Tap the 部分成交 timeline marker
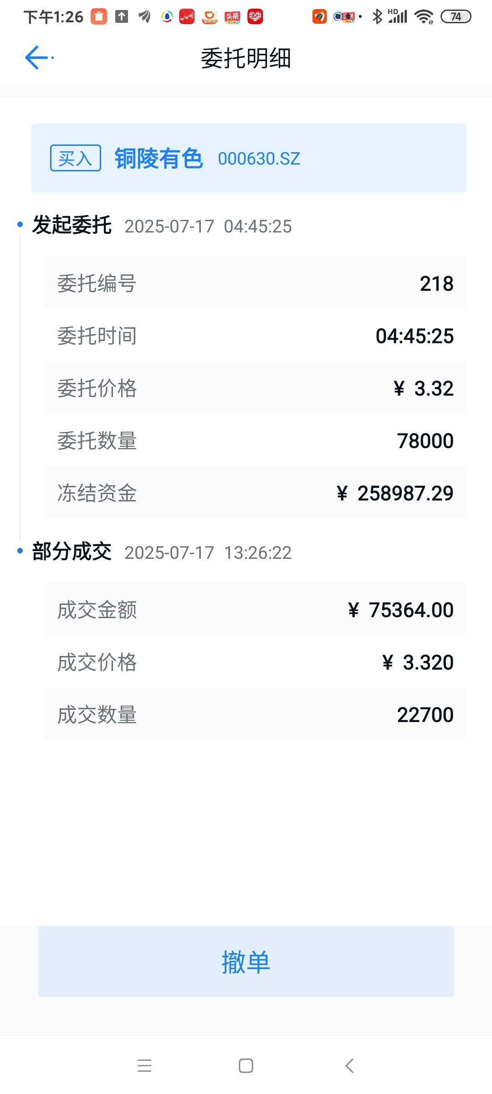 click(20, 551)
